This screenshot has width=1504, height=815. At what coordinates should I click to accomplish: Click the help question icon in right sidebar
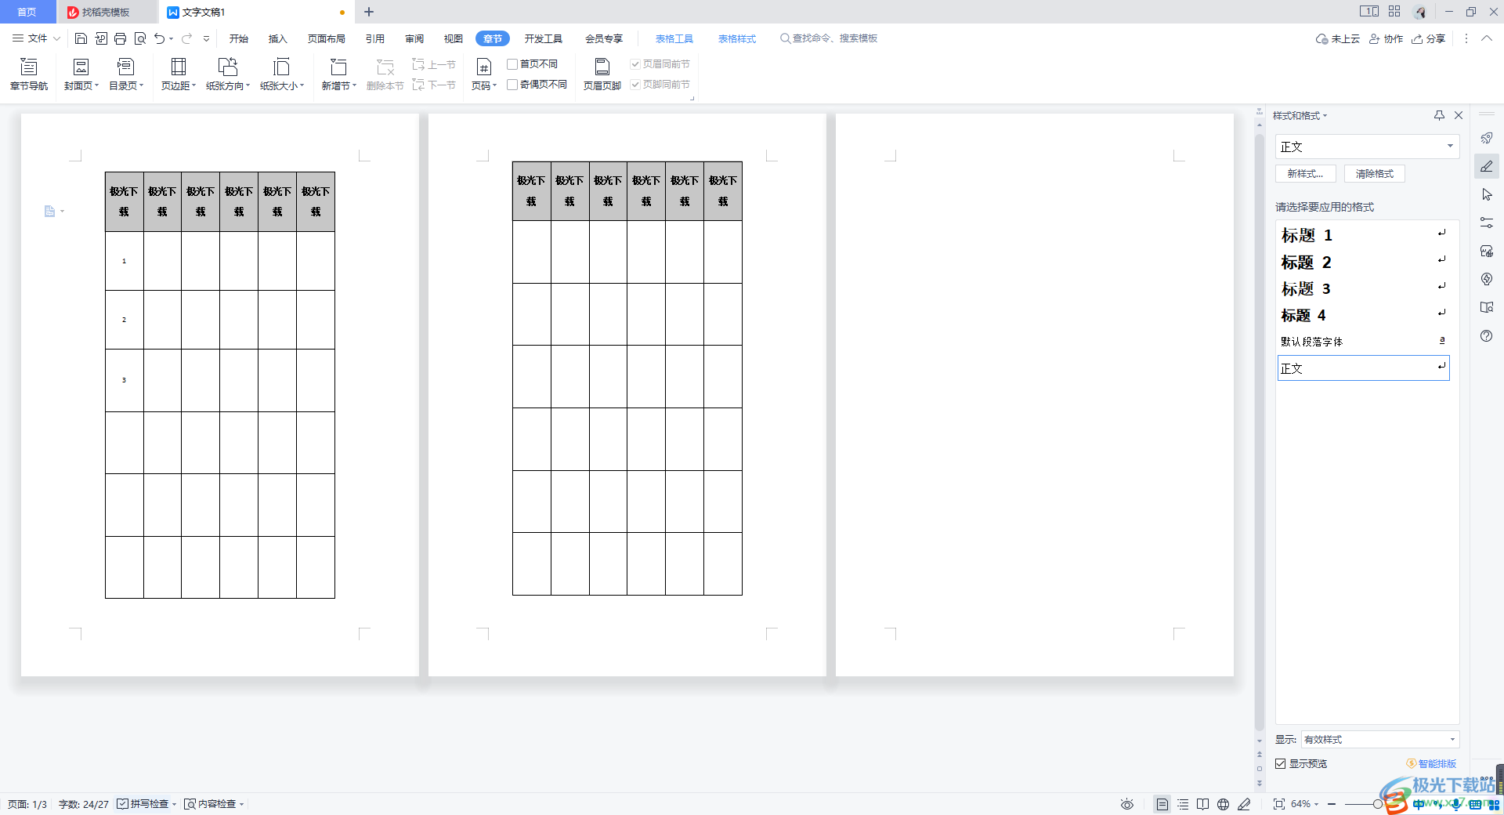tap(1487, 335)
